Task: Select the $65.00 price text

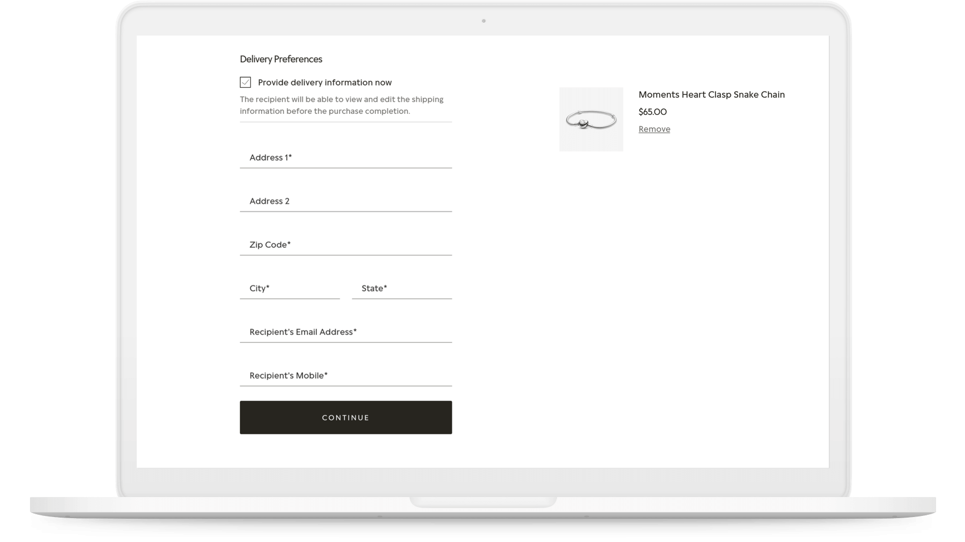Action: tap(652, 112)
